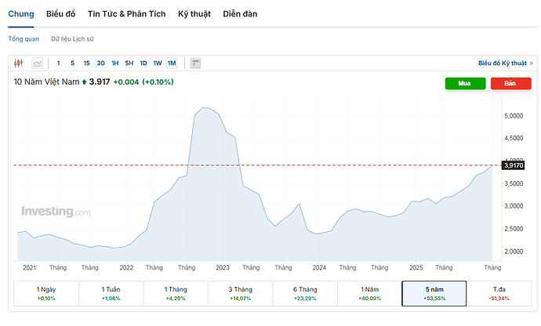This screenshot has width=541, height=326.
Task: Open the Tin Tức & Phân Tích tab
Action: click(x=126, y=14)
